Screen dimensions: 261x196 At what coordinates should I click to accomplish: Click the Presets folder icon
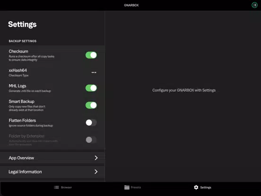click(127, 187)
